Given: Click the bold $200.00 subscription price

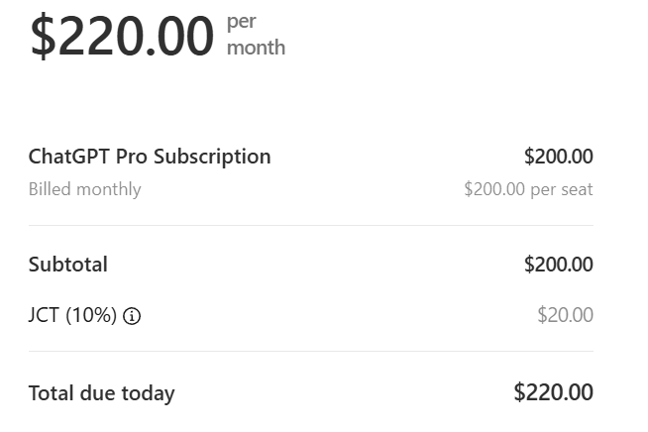Looking at the screenshot, I should coord(558,157).
